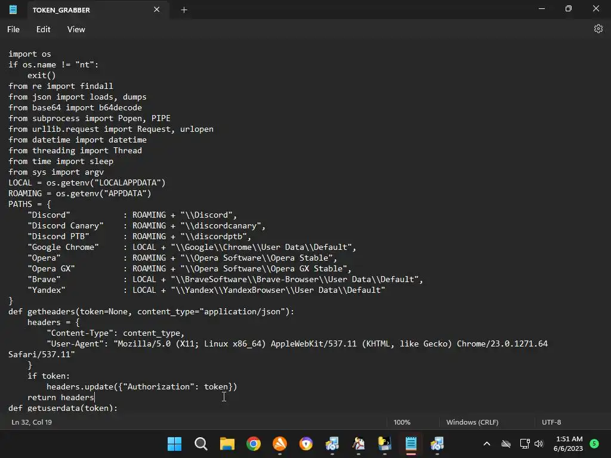Click the Ln 32, Col 19 status indicator

pos(32,422)
